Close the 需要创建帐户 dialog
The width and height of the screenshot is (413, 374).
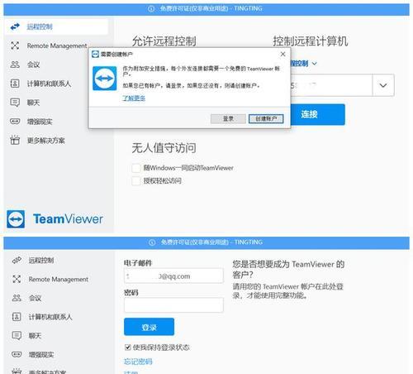[x=282, y=55]
